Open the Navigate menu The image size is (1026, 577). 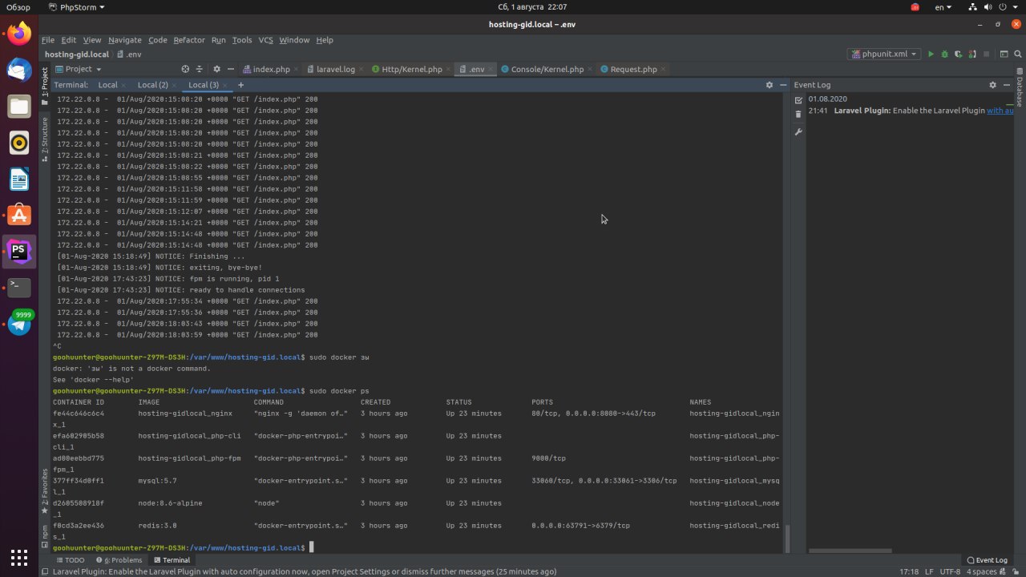click(x=124, y=40)
